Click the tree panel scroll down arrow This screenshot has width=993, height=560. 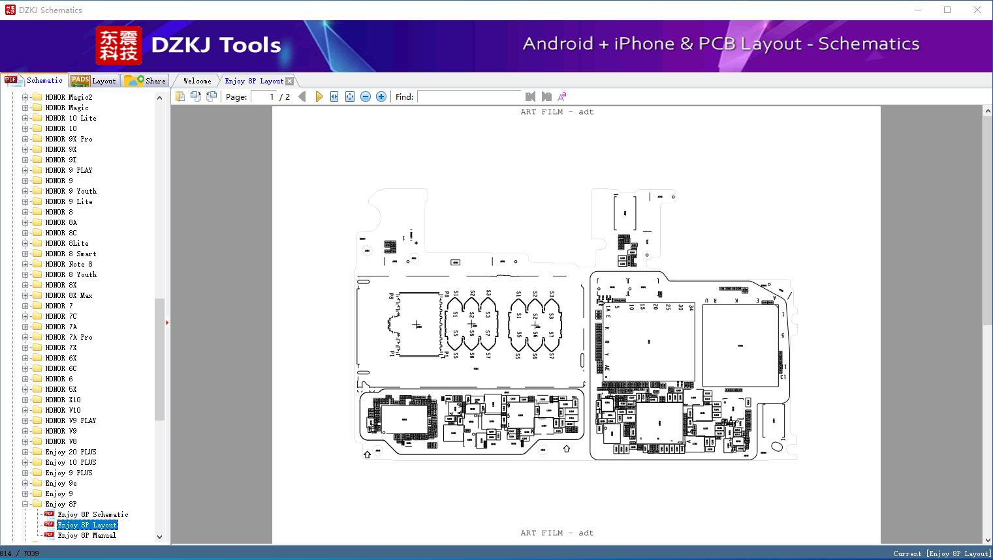pyautogui.click(x=159, y=537)
